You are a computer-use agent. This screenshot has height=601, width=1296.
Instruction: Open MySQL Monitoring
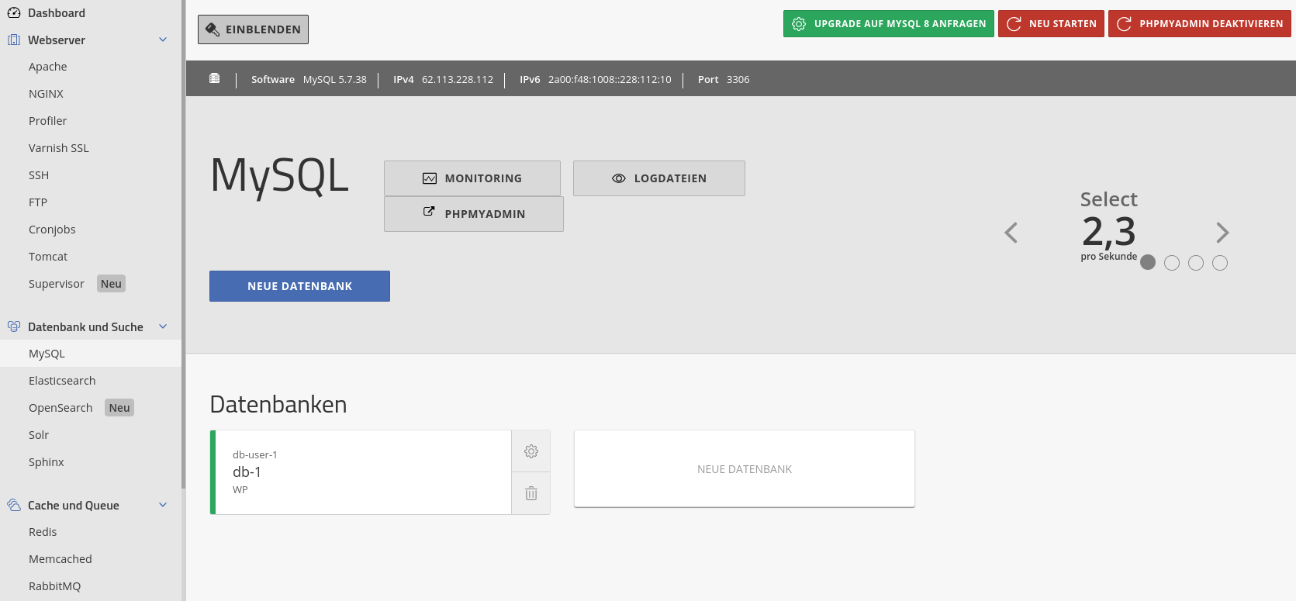(472, 178)
